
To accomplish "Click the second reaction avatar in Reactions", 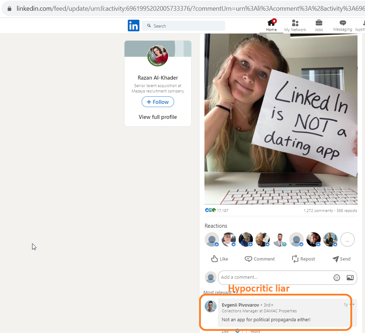I will pyautogui.click(x=229, y=239).
